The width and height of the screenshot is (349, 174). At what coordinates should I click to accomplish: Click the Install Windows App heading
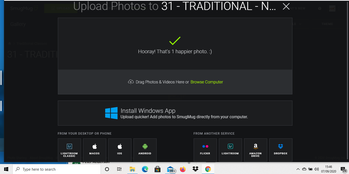(x=148, y=111)
